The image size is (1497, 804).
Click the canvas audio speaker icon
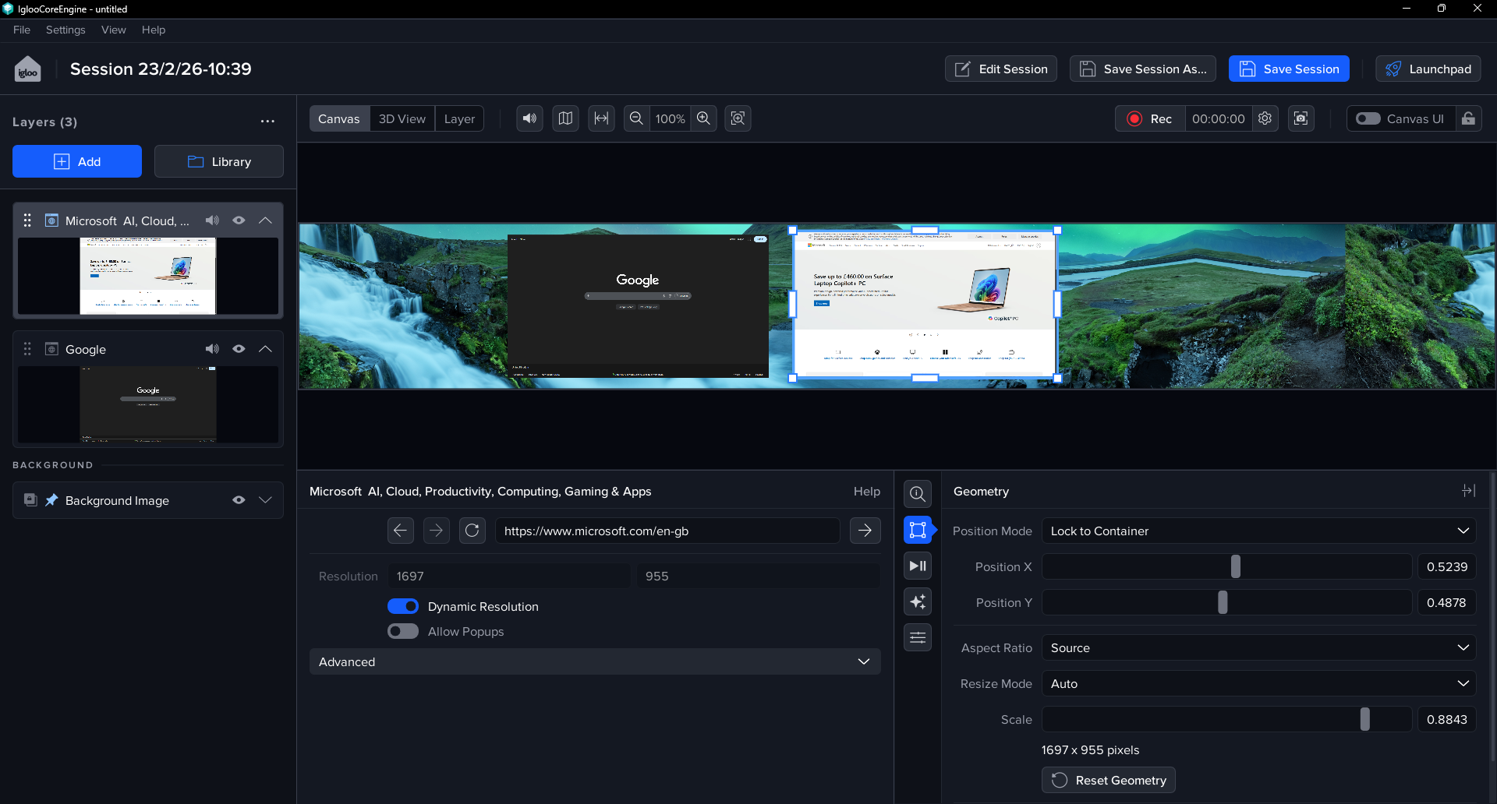pyautogui.click(x=529, y=118)
